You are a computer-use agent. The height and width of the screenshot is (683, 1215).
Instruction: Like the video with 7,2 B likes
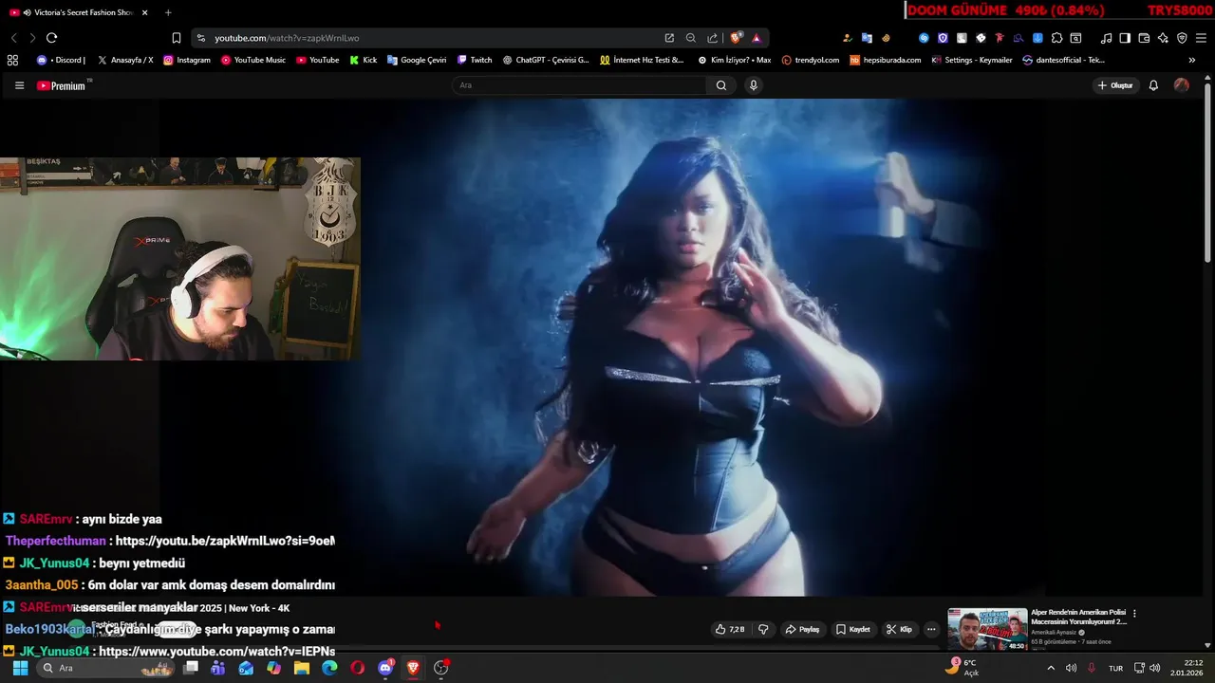[x=730, y=629]
